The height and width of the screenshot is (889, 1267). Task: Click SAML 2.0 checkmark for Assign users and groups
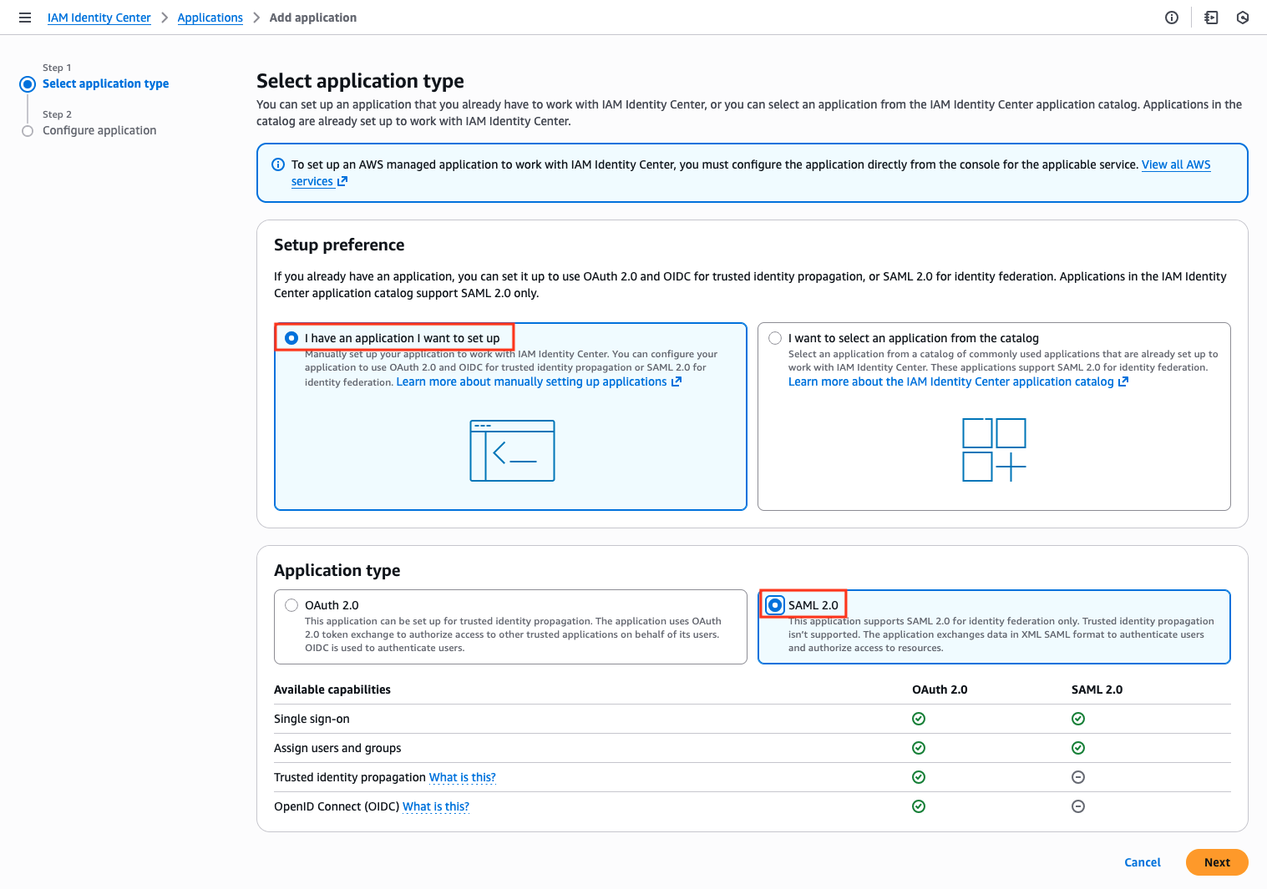click(1078, 748)
